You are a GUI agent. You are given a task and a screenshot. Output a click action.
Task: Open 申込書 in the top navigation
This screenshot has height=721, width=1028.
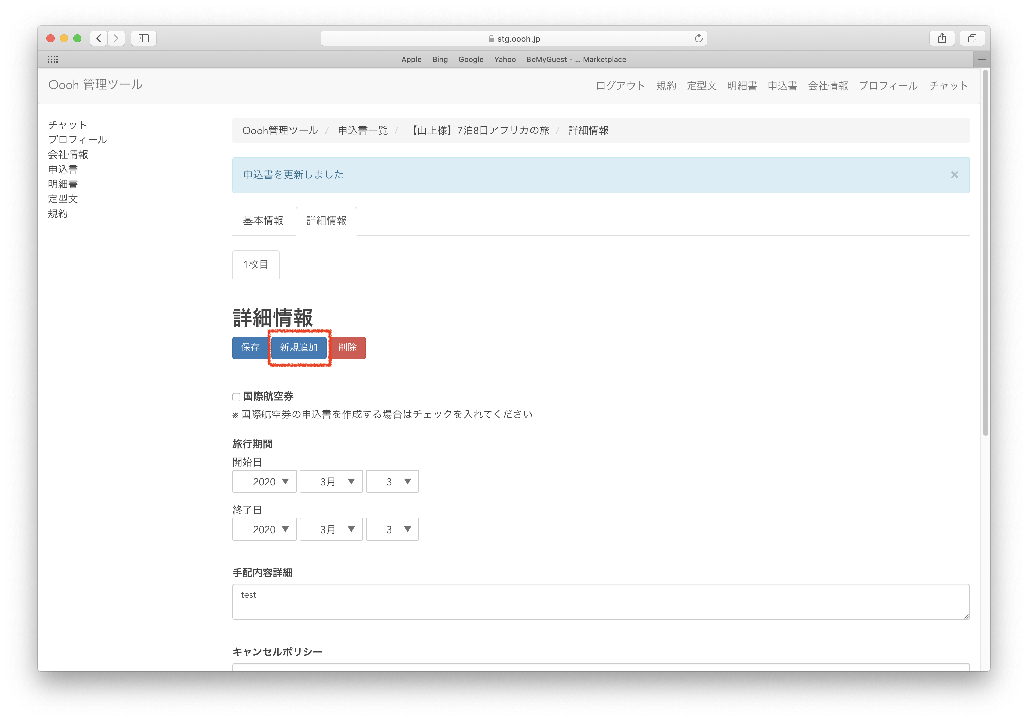coord(782,85)
